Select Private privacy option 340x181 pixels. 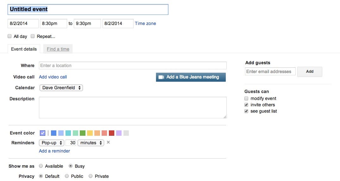click(x=91, y=176)
